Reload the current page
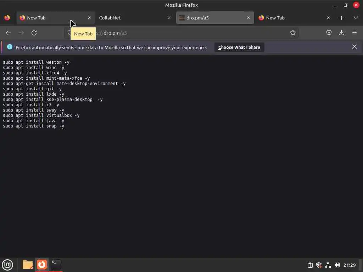Screen dimensions: 363x272 (x=34, y=33)
